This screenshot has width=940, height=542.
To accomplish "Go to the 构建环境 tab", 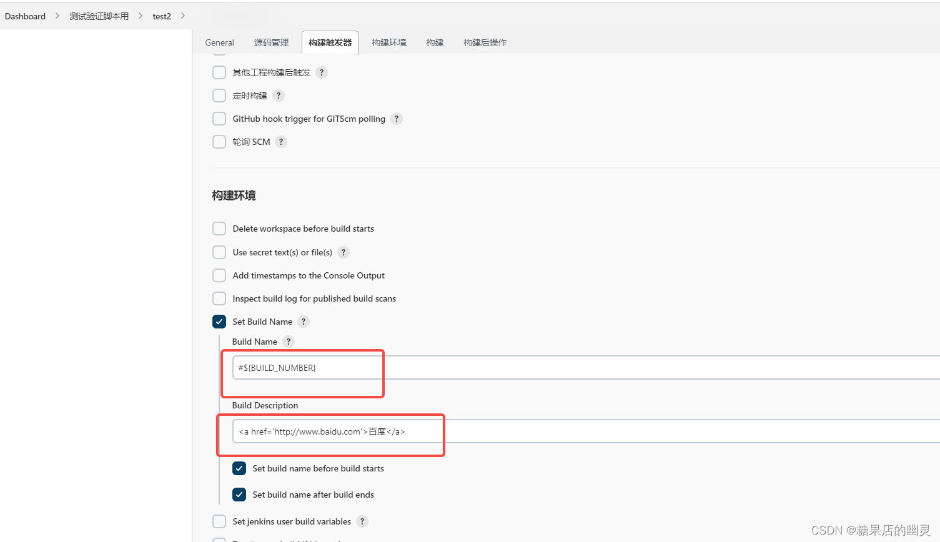I will coord(389,42).
